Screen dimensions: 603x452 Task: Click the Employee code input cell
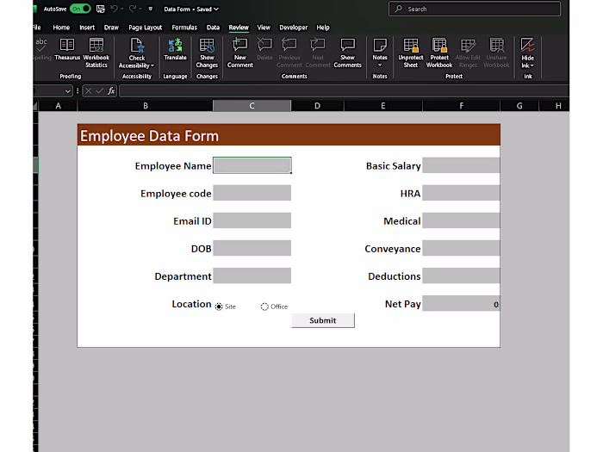[x=252, y=193]
